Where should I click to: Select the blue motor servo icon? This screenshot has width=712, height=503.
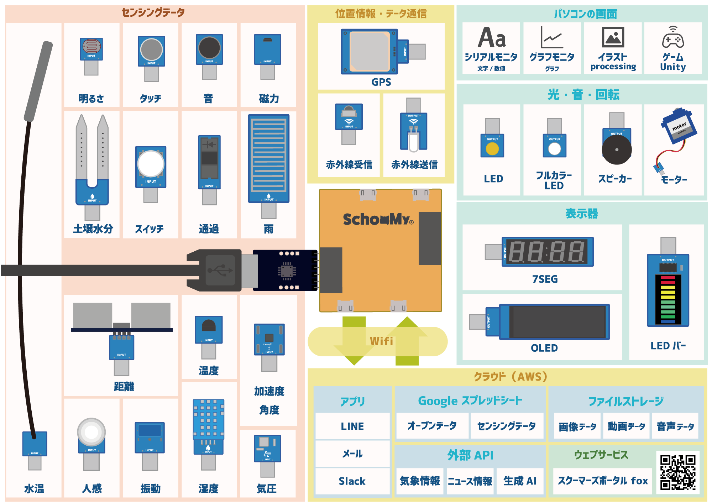[x=678, y=126]
